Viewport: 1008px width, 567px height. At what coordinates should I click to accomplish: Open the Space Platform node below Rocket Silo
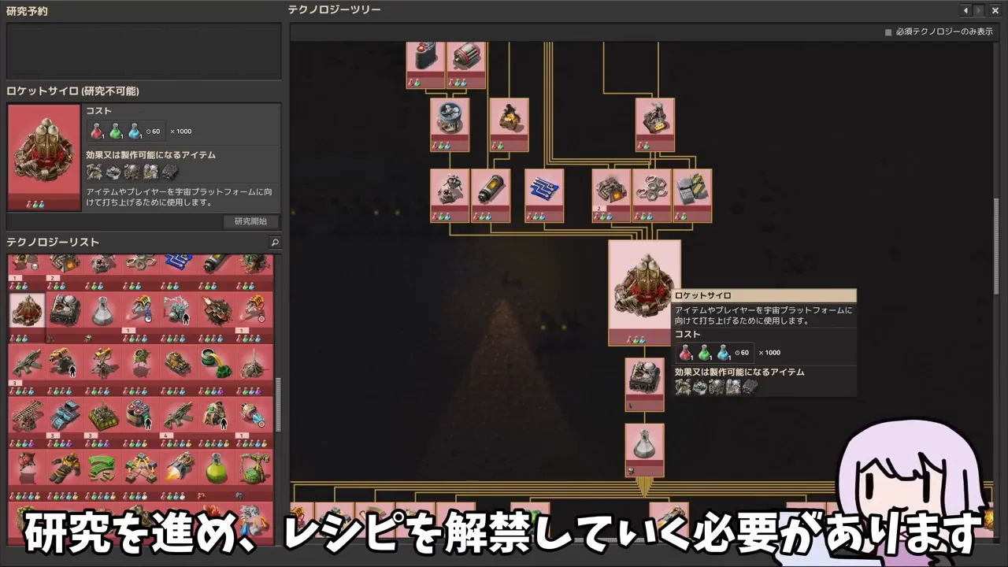(644, 385)
